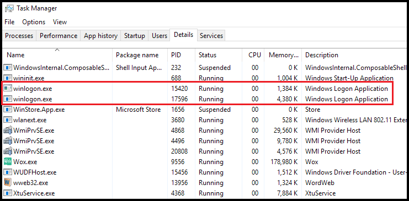This screenshot has height=201, width=409.
Task: Click the icon of WmiPrvSE.exe PID 4868
Action: [x=8, y=131]
